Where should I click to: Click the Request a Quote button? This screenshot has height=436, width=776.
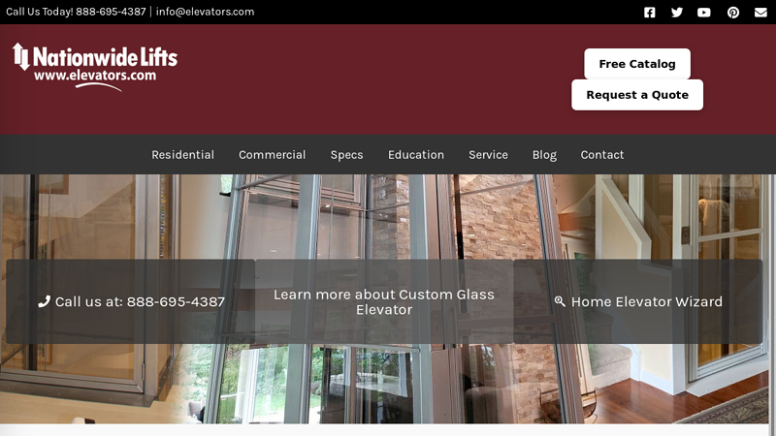click(637, 95)
